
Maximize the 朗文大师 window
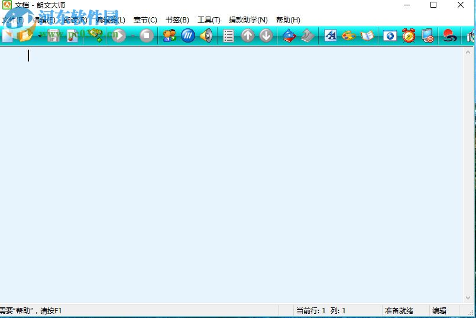coord(433,5)
